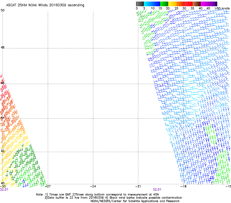
Task: Click the longitude label -18
Action: click(184, 186)
